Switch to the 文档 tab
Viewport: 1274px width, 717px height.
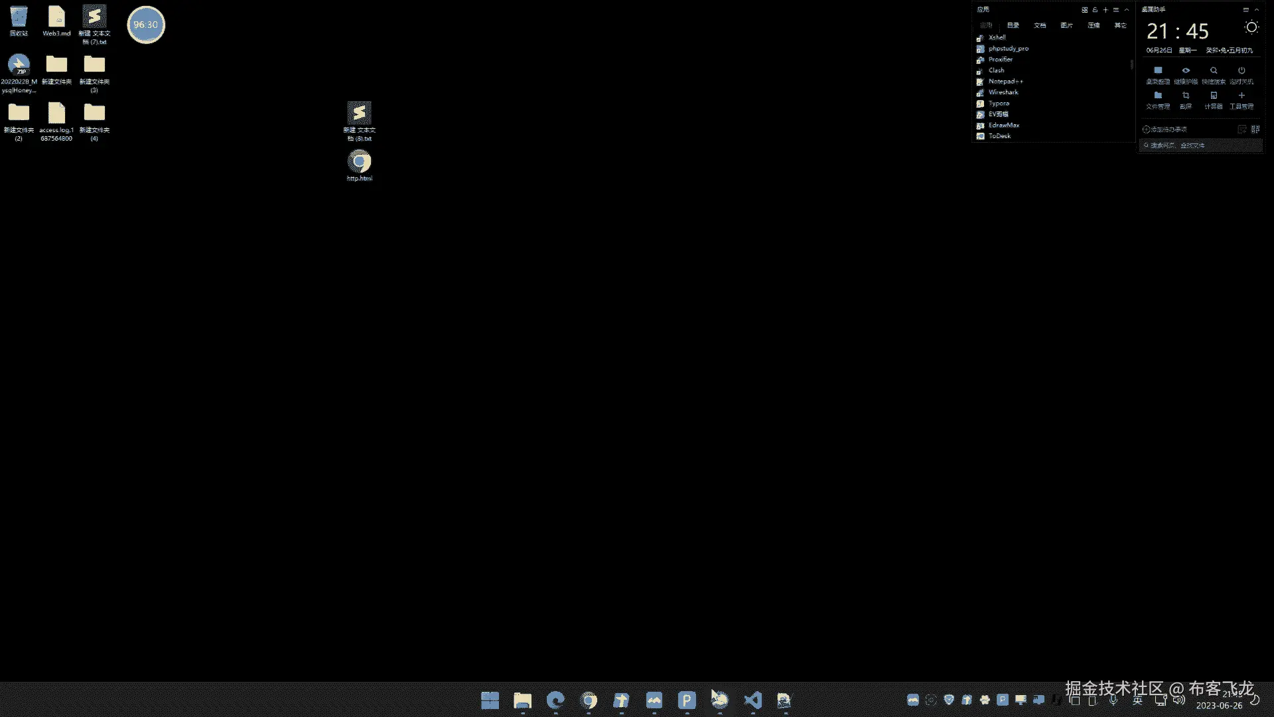(x=1040, y=25)
